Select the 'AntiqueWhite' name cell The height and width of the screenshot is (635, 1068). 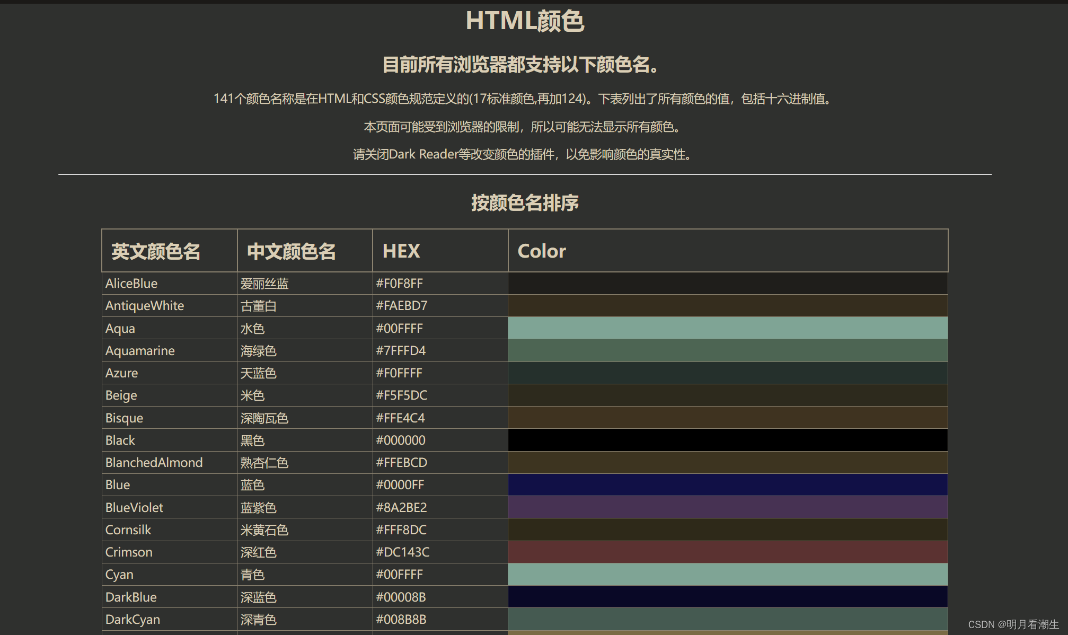(x=170, y=306)
